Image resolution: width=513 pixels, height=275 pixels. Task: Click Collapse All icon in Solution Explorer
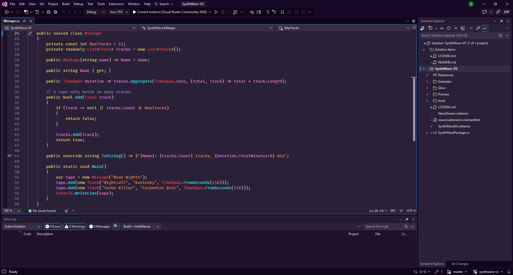pos(456,28)
